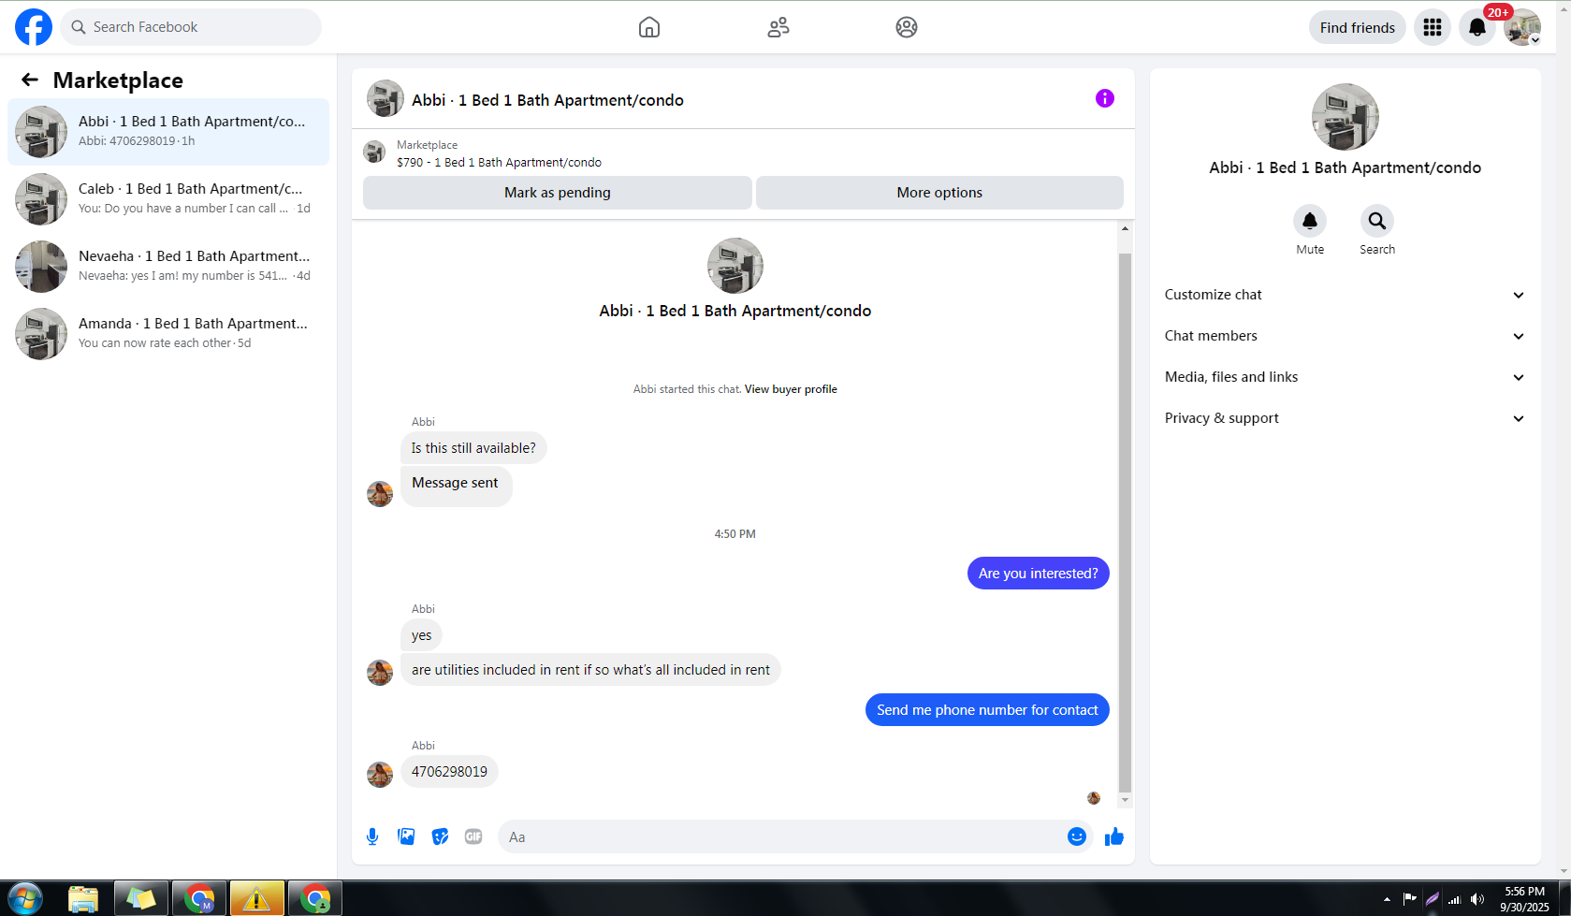Open the More options menu
The image size is (1571, 916).
pyautogui.click(x=939, y=193)
